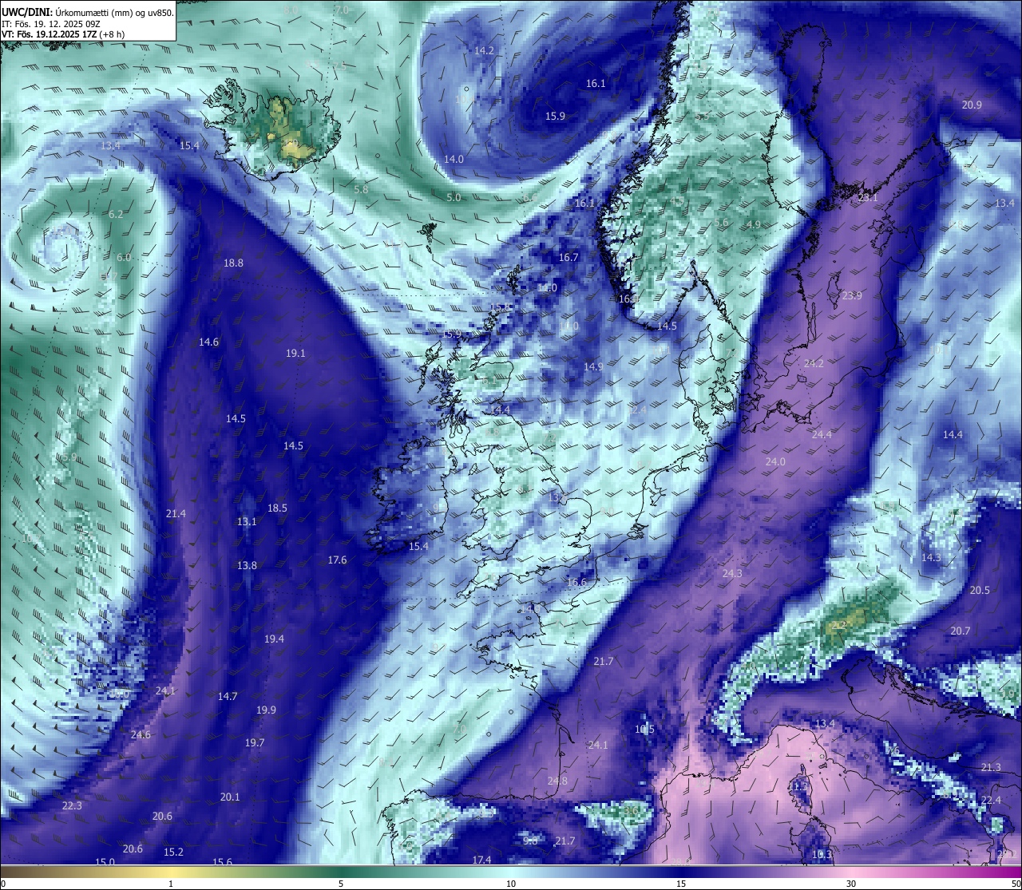
Task: Click the 'UWC/DINI: Úrkomumætti (mm) og uv850.' title
Action: [87, 12]
